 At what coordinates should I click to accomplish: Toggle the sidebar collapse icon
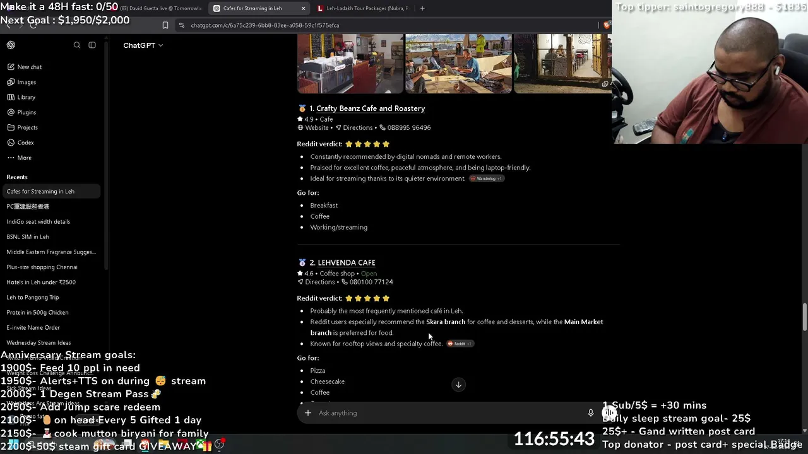point(92,45)
